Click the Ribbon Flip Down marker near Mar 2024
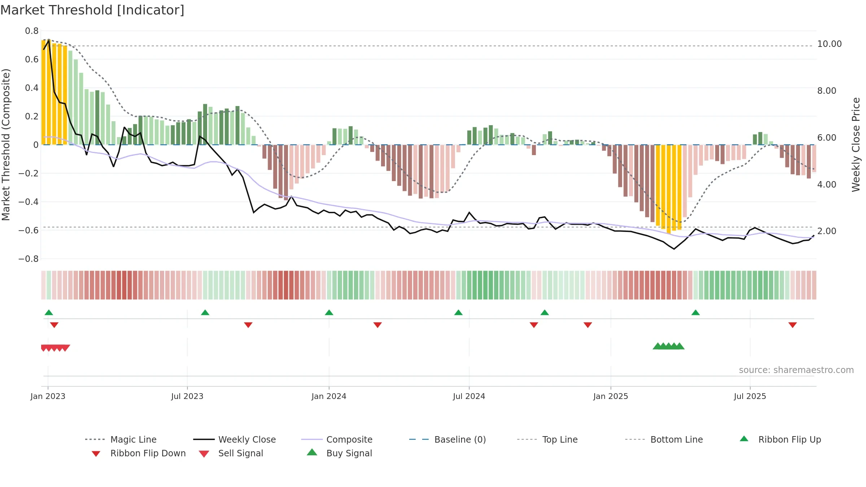 coord(377,325)
